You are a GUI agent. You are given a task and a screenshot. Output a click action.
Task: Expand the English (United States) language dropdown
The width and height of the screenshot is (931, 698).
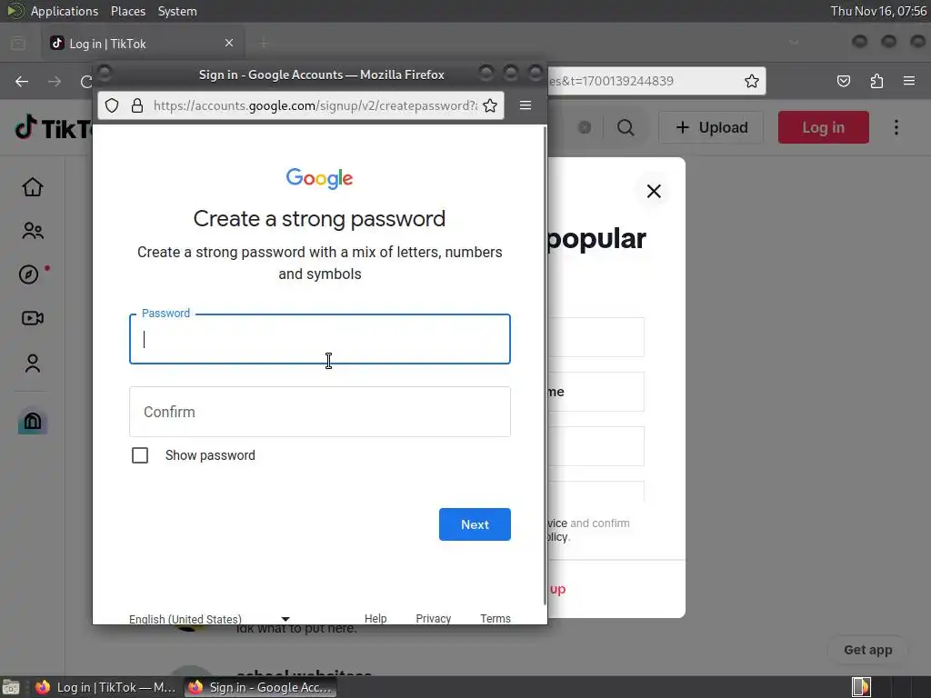tap(209, 618)
